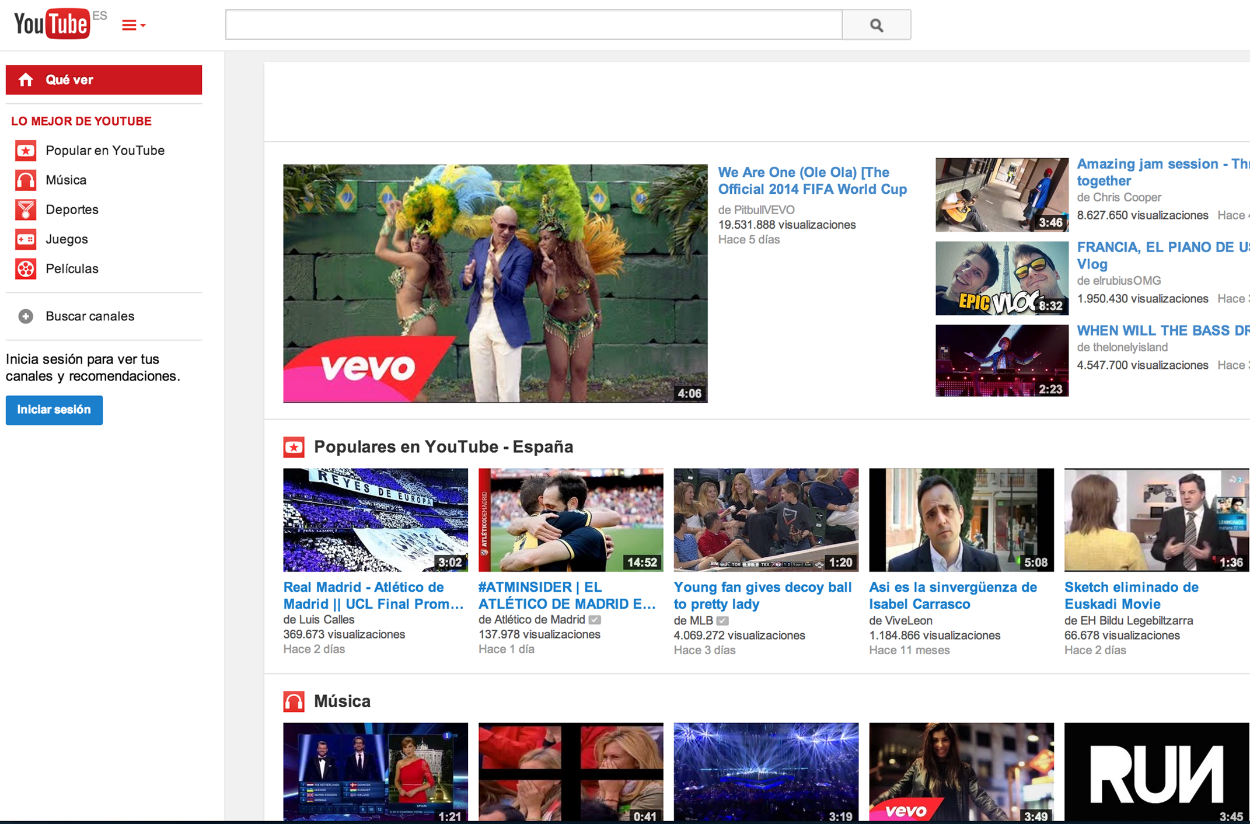1250x824 pixels.
Task: Play the Real Madrid - Atlético thumbnail
Action: tap(375, 519)
